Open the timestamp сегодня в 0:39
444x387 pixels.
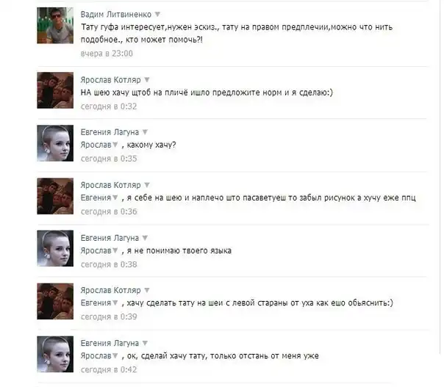click(109, 317)
